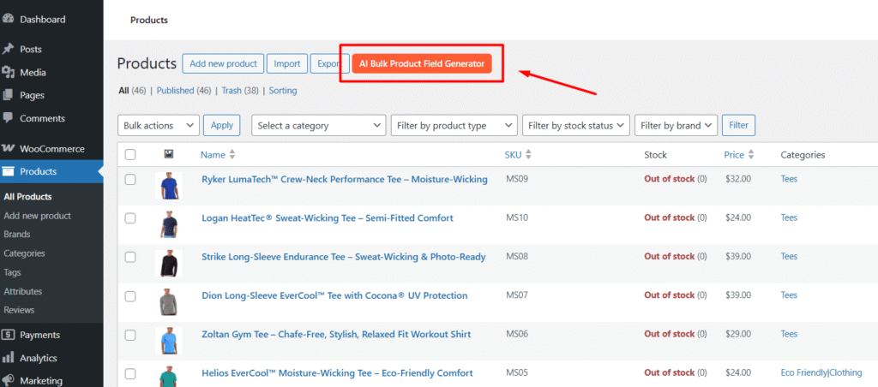The image size is (878, 387).
Task: Open Dashboard from the sidebar icon
Action: pos(8,19)
